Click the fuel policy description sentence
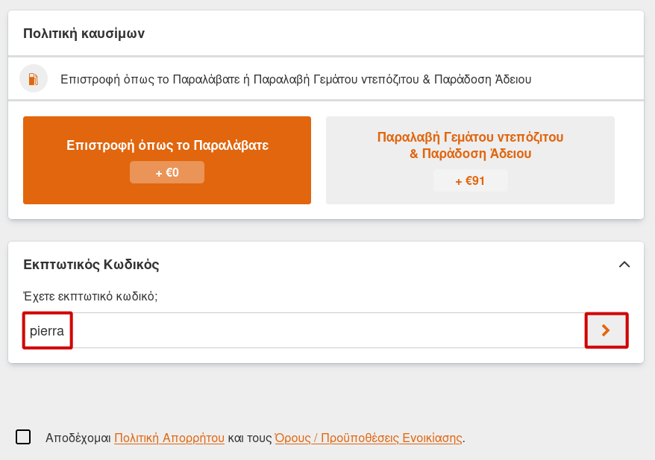The width and height of the screenshot is (655, 460). (x=295, y=78)
